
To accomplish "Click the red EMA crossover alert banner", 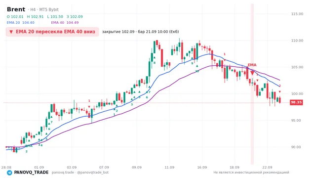I will point(52,32).
